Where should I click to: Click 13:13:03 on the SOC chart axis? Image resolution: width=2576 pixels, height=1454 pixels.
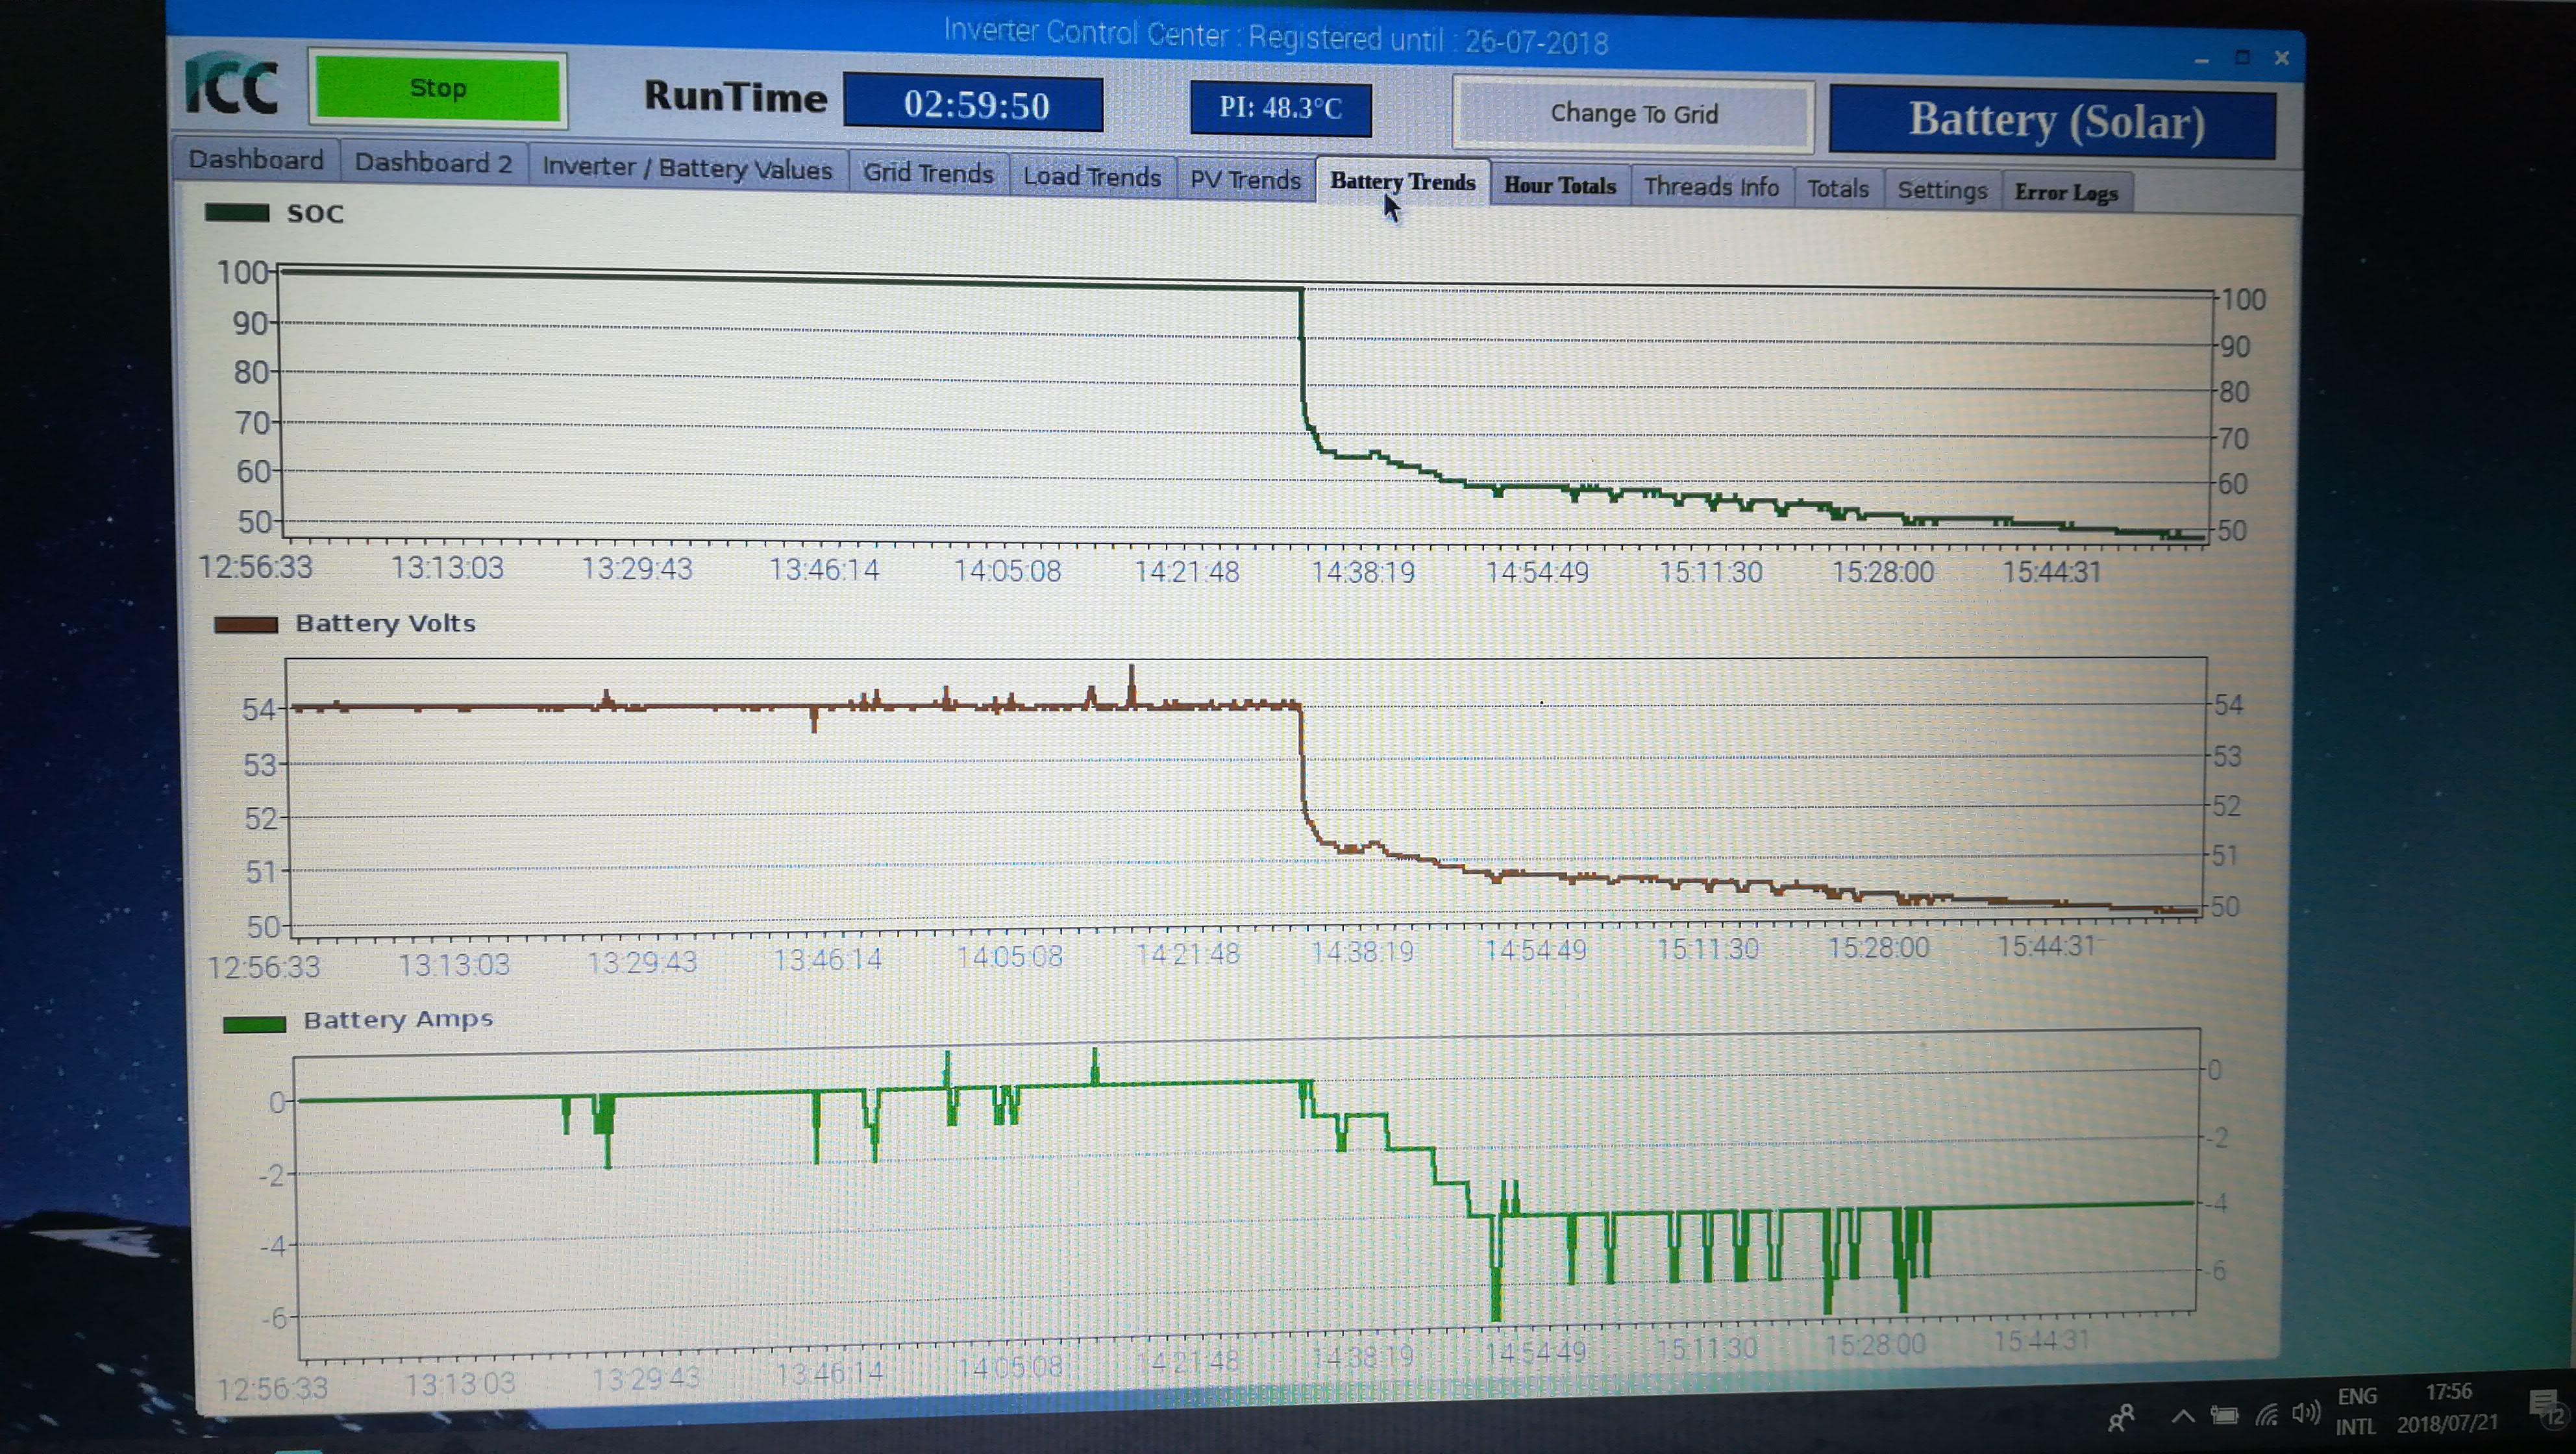pyautogui.click(x=447, y=569)
